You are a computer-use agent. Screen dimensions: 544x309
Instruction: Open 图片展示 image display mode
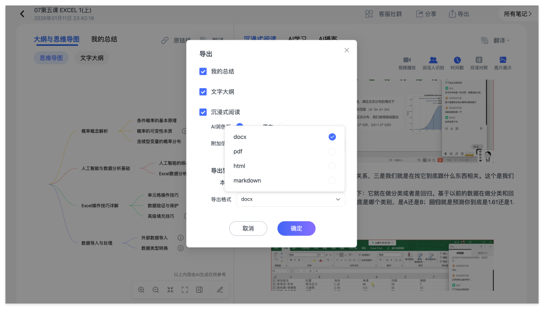503,63
